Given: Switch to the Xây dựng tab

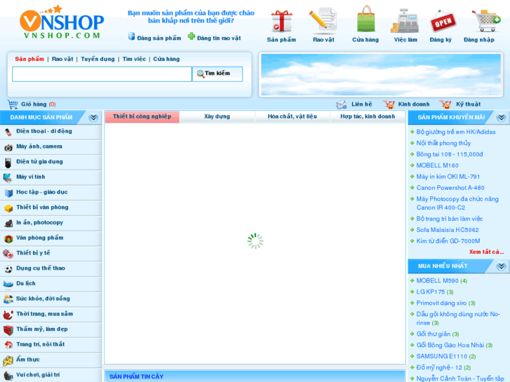Looking at the screenshot, I should 217,116.
